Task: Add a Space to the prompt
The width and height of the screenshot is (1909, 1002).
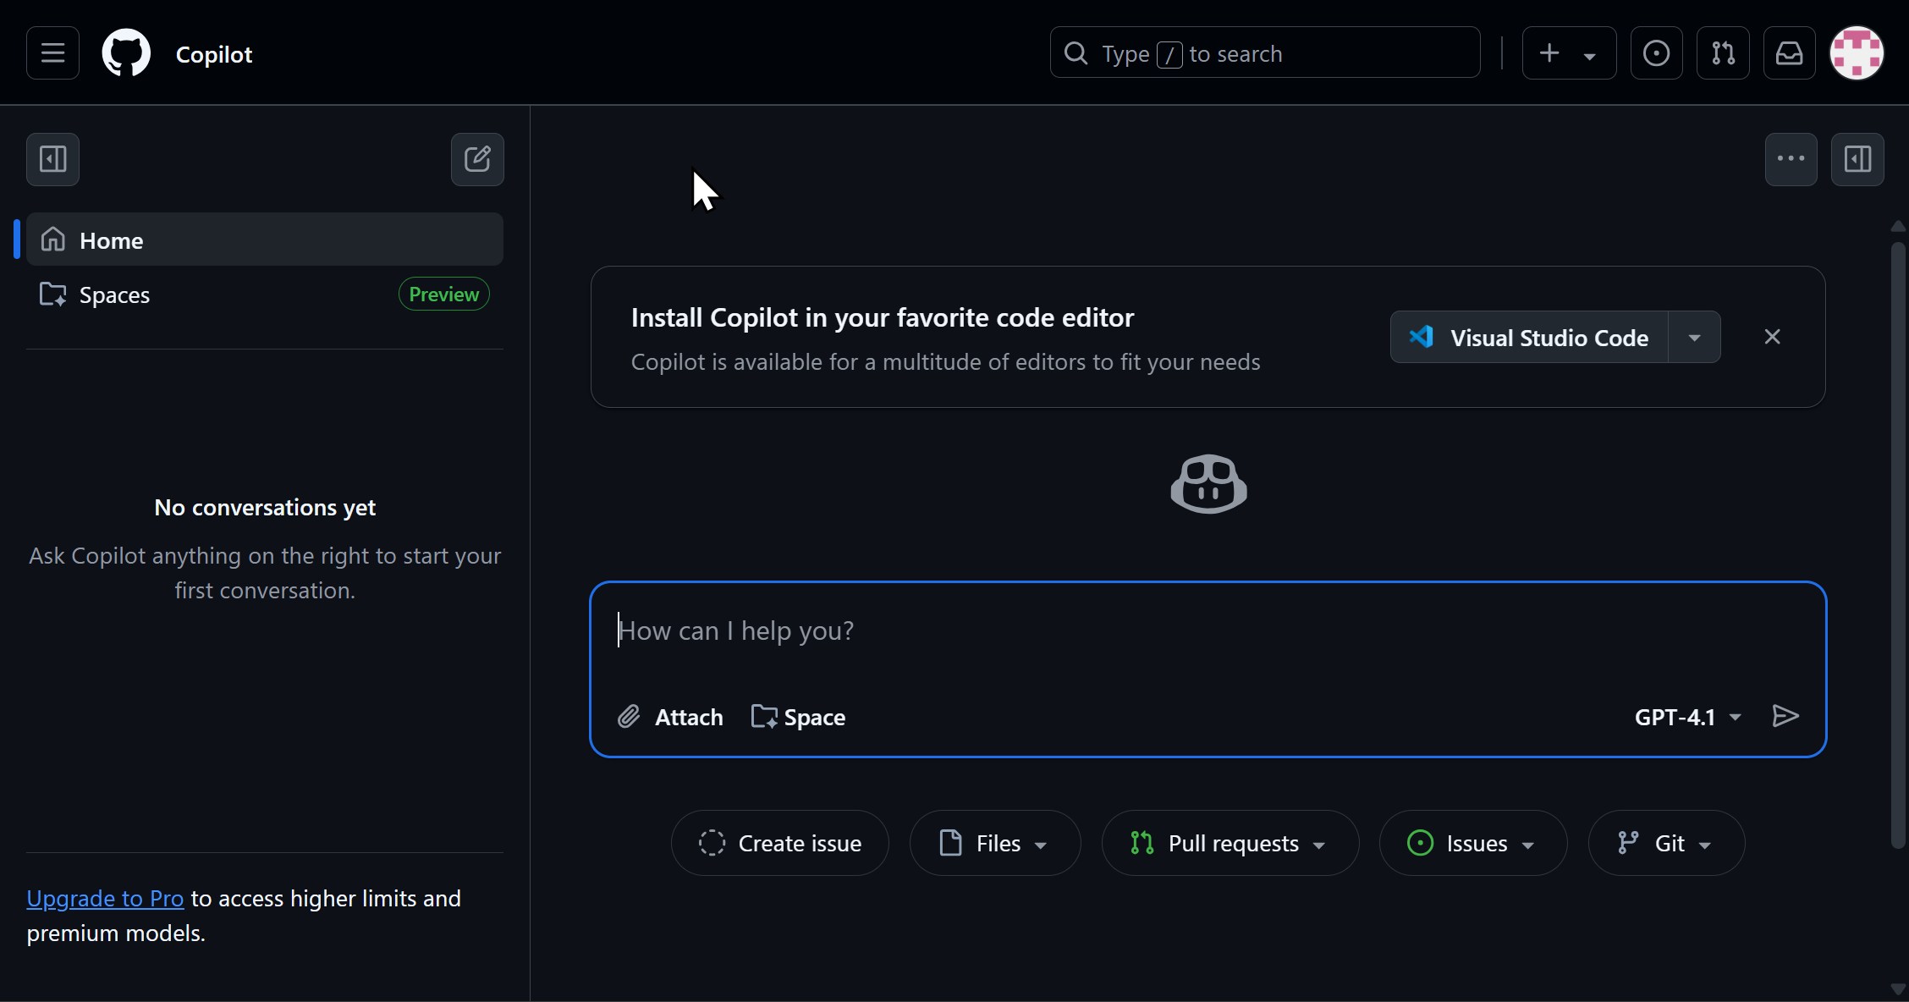Action: 798,717
